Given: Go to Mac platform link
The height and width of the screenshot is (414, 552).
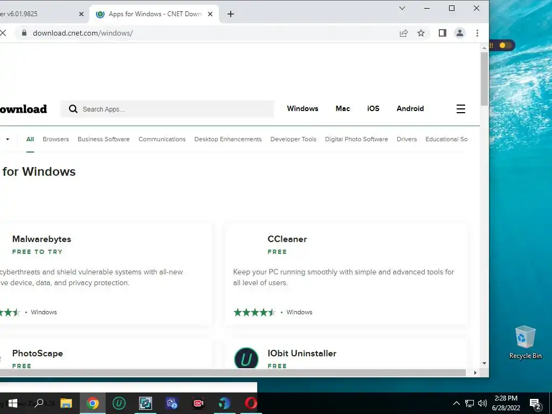Looking at the screenshot, I should (x=342, y=108).
